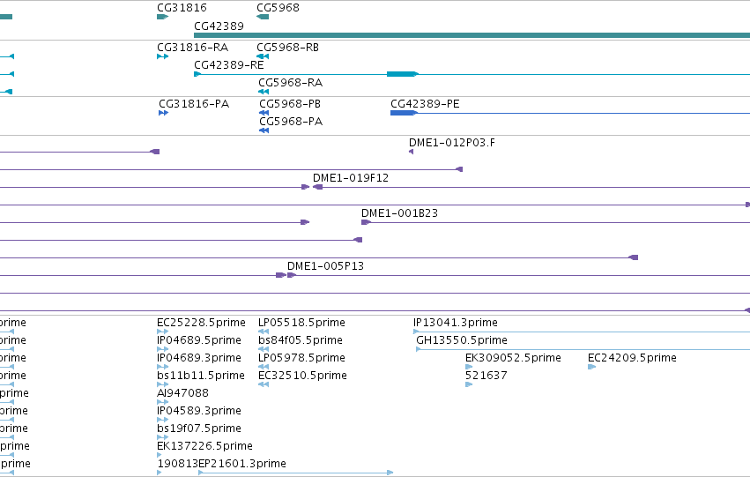The image size is (750, 477).
Task: Select the EK137226.5prime EST label
Action: coord(204,446)
